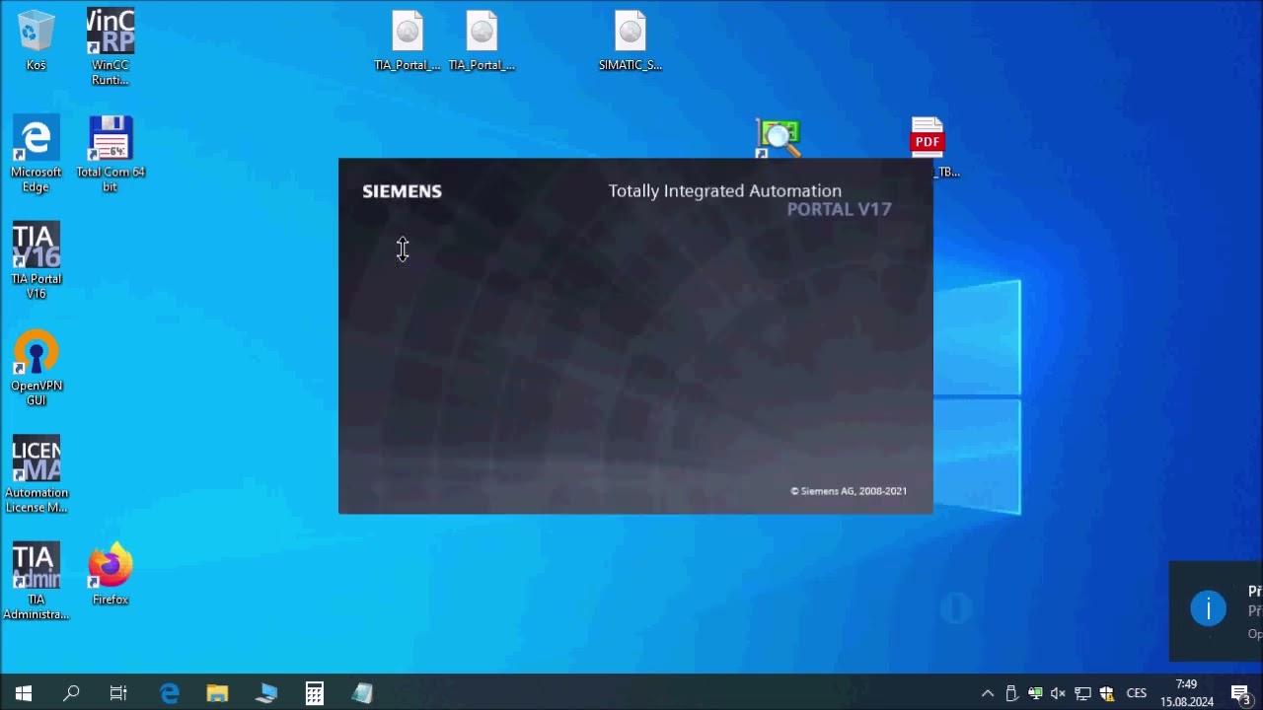Screen dimensions: 1263x710
Task: Select the TIA Portal V16 desktop shortcut
Action: [x=37, y=260]
